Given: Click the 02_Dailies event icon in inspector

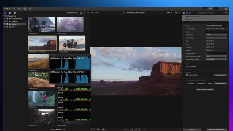Looking at the screenshot, I should [187, 67].
